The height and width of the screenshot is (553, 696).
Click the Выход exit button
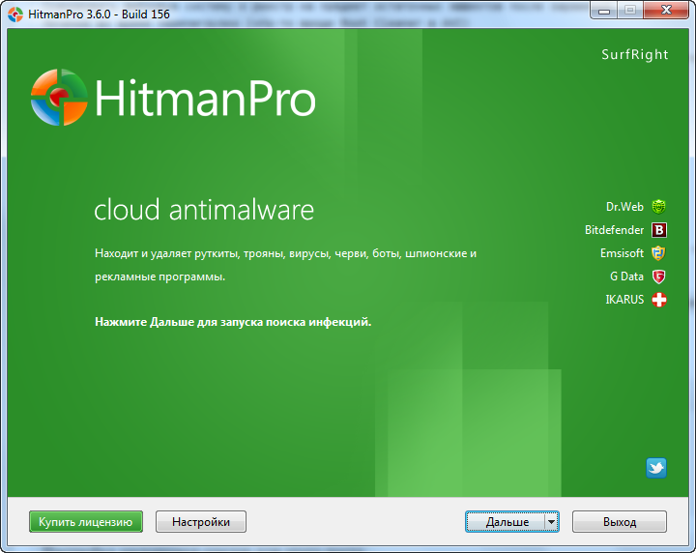620,522
